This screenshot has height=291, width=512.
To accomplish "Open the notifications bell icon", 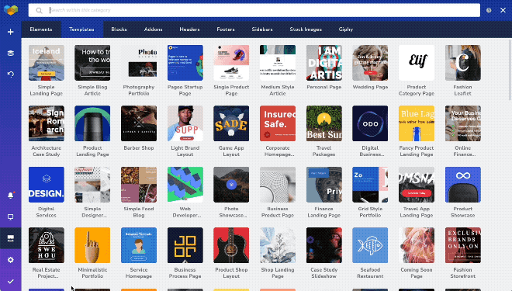I will coord(10,196).
